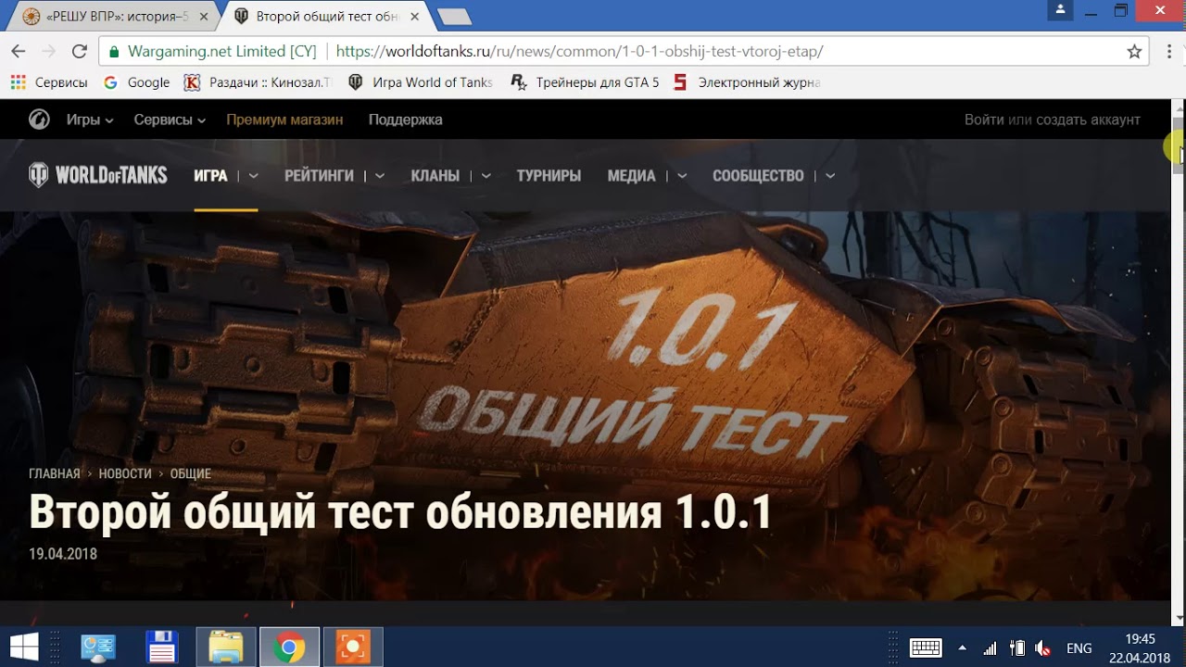Click the article date 19.04.2018
1186x667 pixels.
tap(63, 554)
